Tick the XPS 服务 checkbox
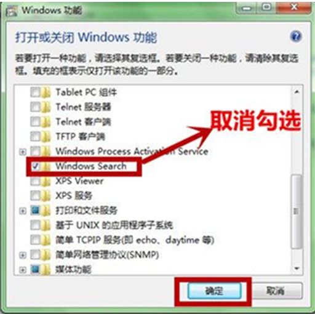The width and height of the screenshot is (315, 314). 35,196
